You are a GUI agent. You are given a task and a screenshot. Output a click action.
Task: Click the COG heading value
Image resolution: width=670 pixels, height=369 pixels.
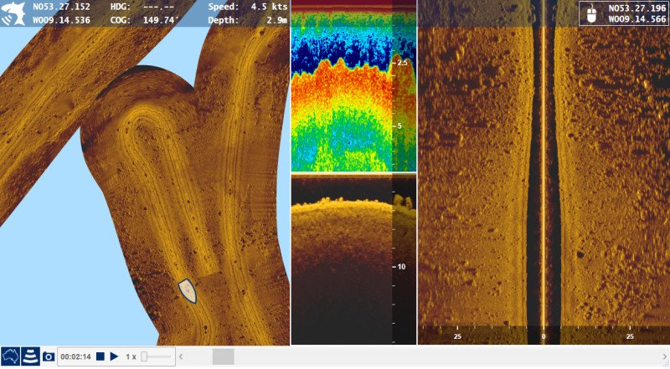(161, 18)
